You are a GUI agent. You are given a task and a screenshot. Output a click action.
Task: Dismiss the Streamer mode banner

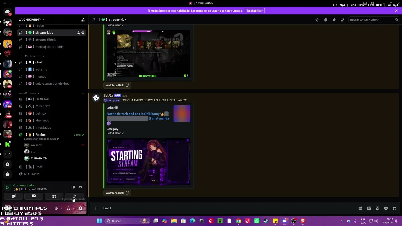tap(396, 11)
